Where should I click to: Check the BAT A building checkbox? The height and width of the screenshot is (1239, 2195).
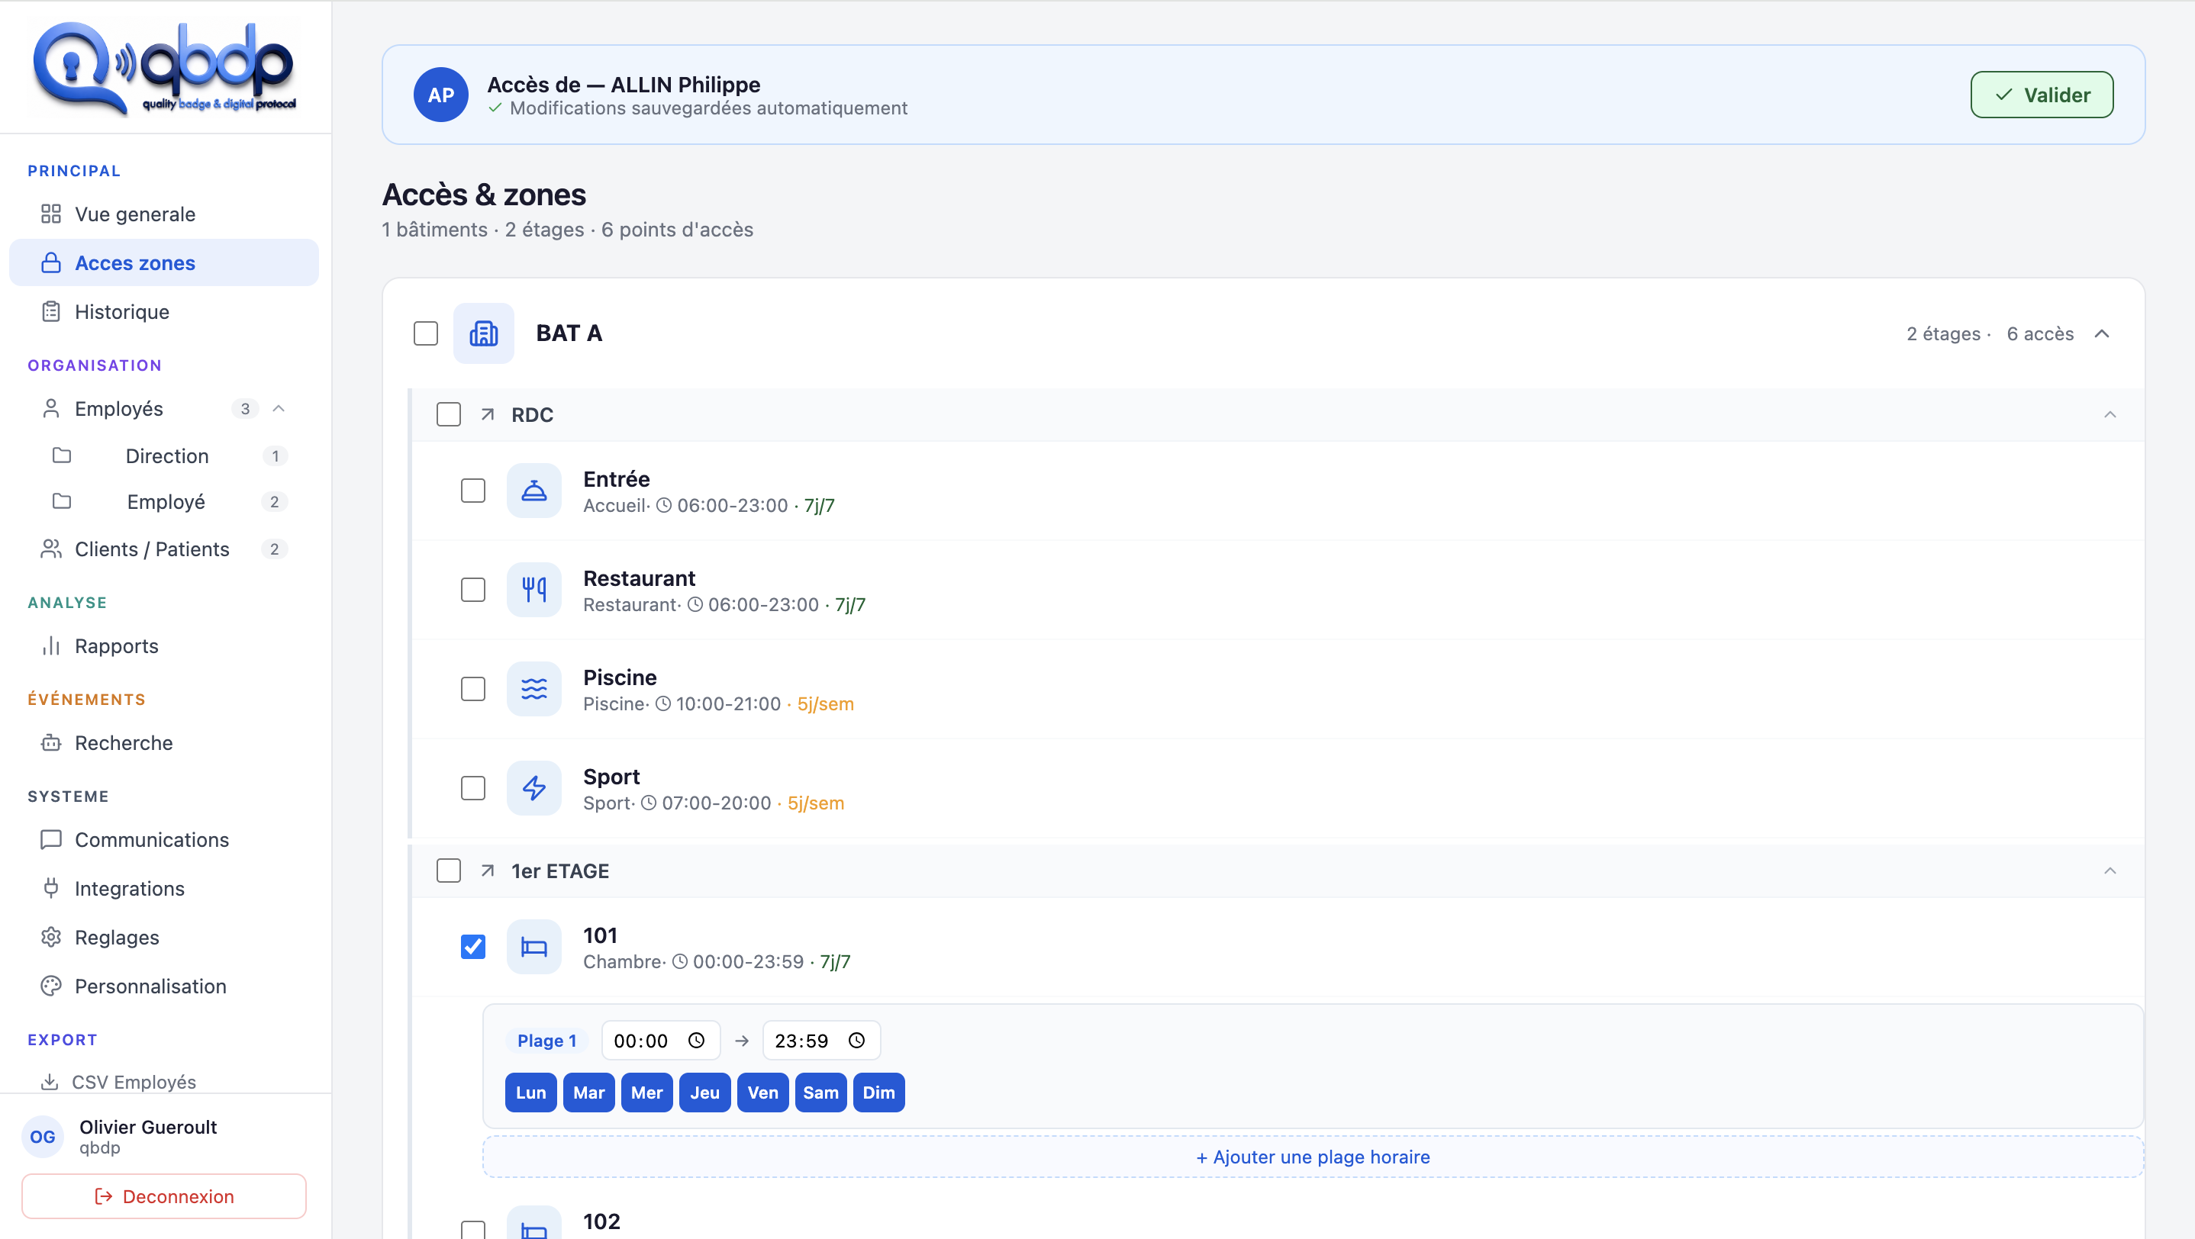(426, 333)
